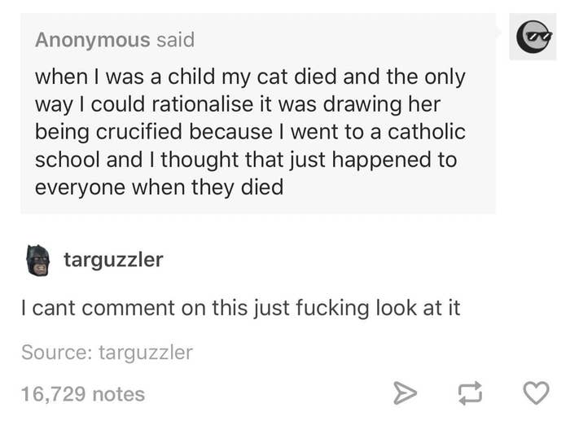Click the 'everyone when they died' line
Viewport: 570px width, 430px height.
point(159,187)
